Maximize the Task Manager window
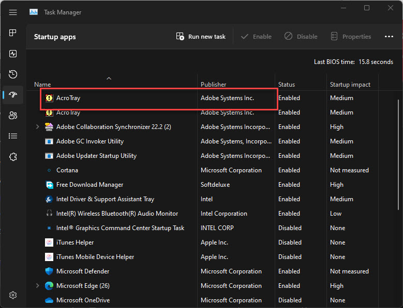The height and width of the screenshot is (308, 403). (x=367, y=8)
